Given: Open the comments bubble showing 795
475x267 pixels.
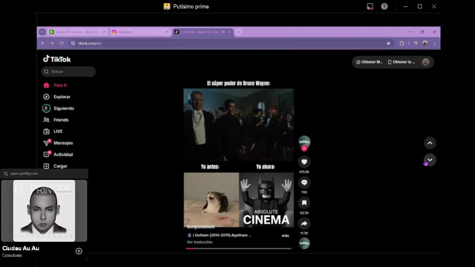Looking at the screenshot, I should [x=304, y=182].
